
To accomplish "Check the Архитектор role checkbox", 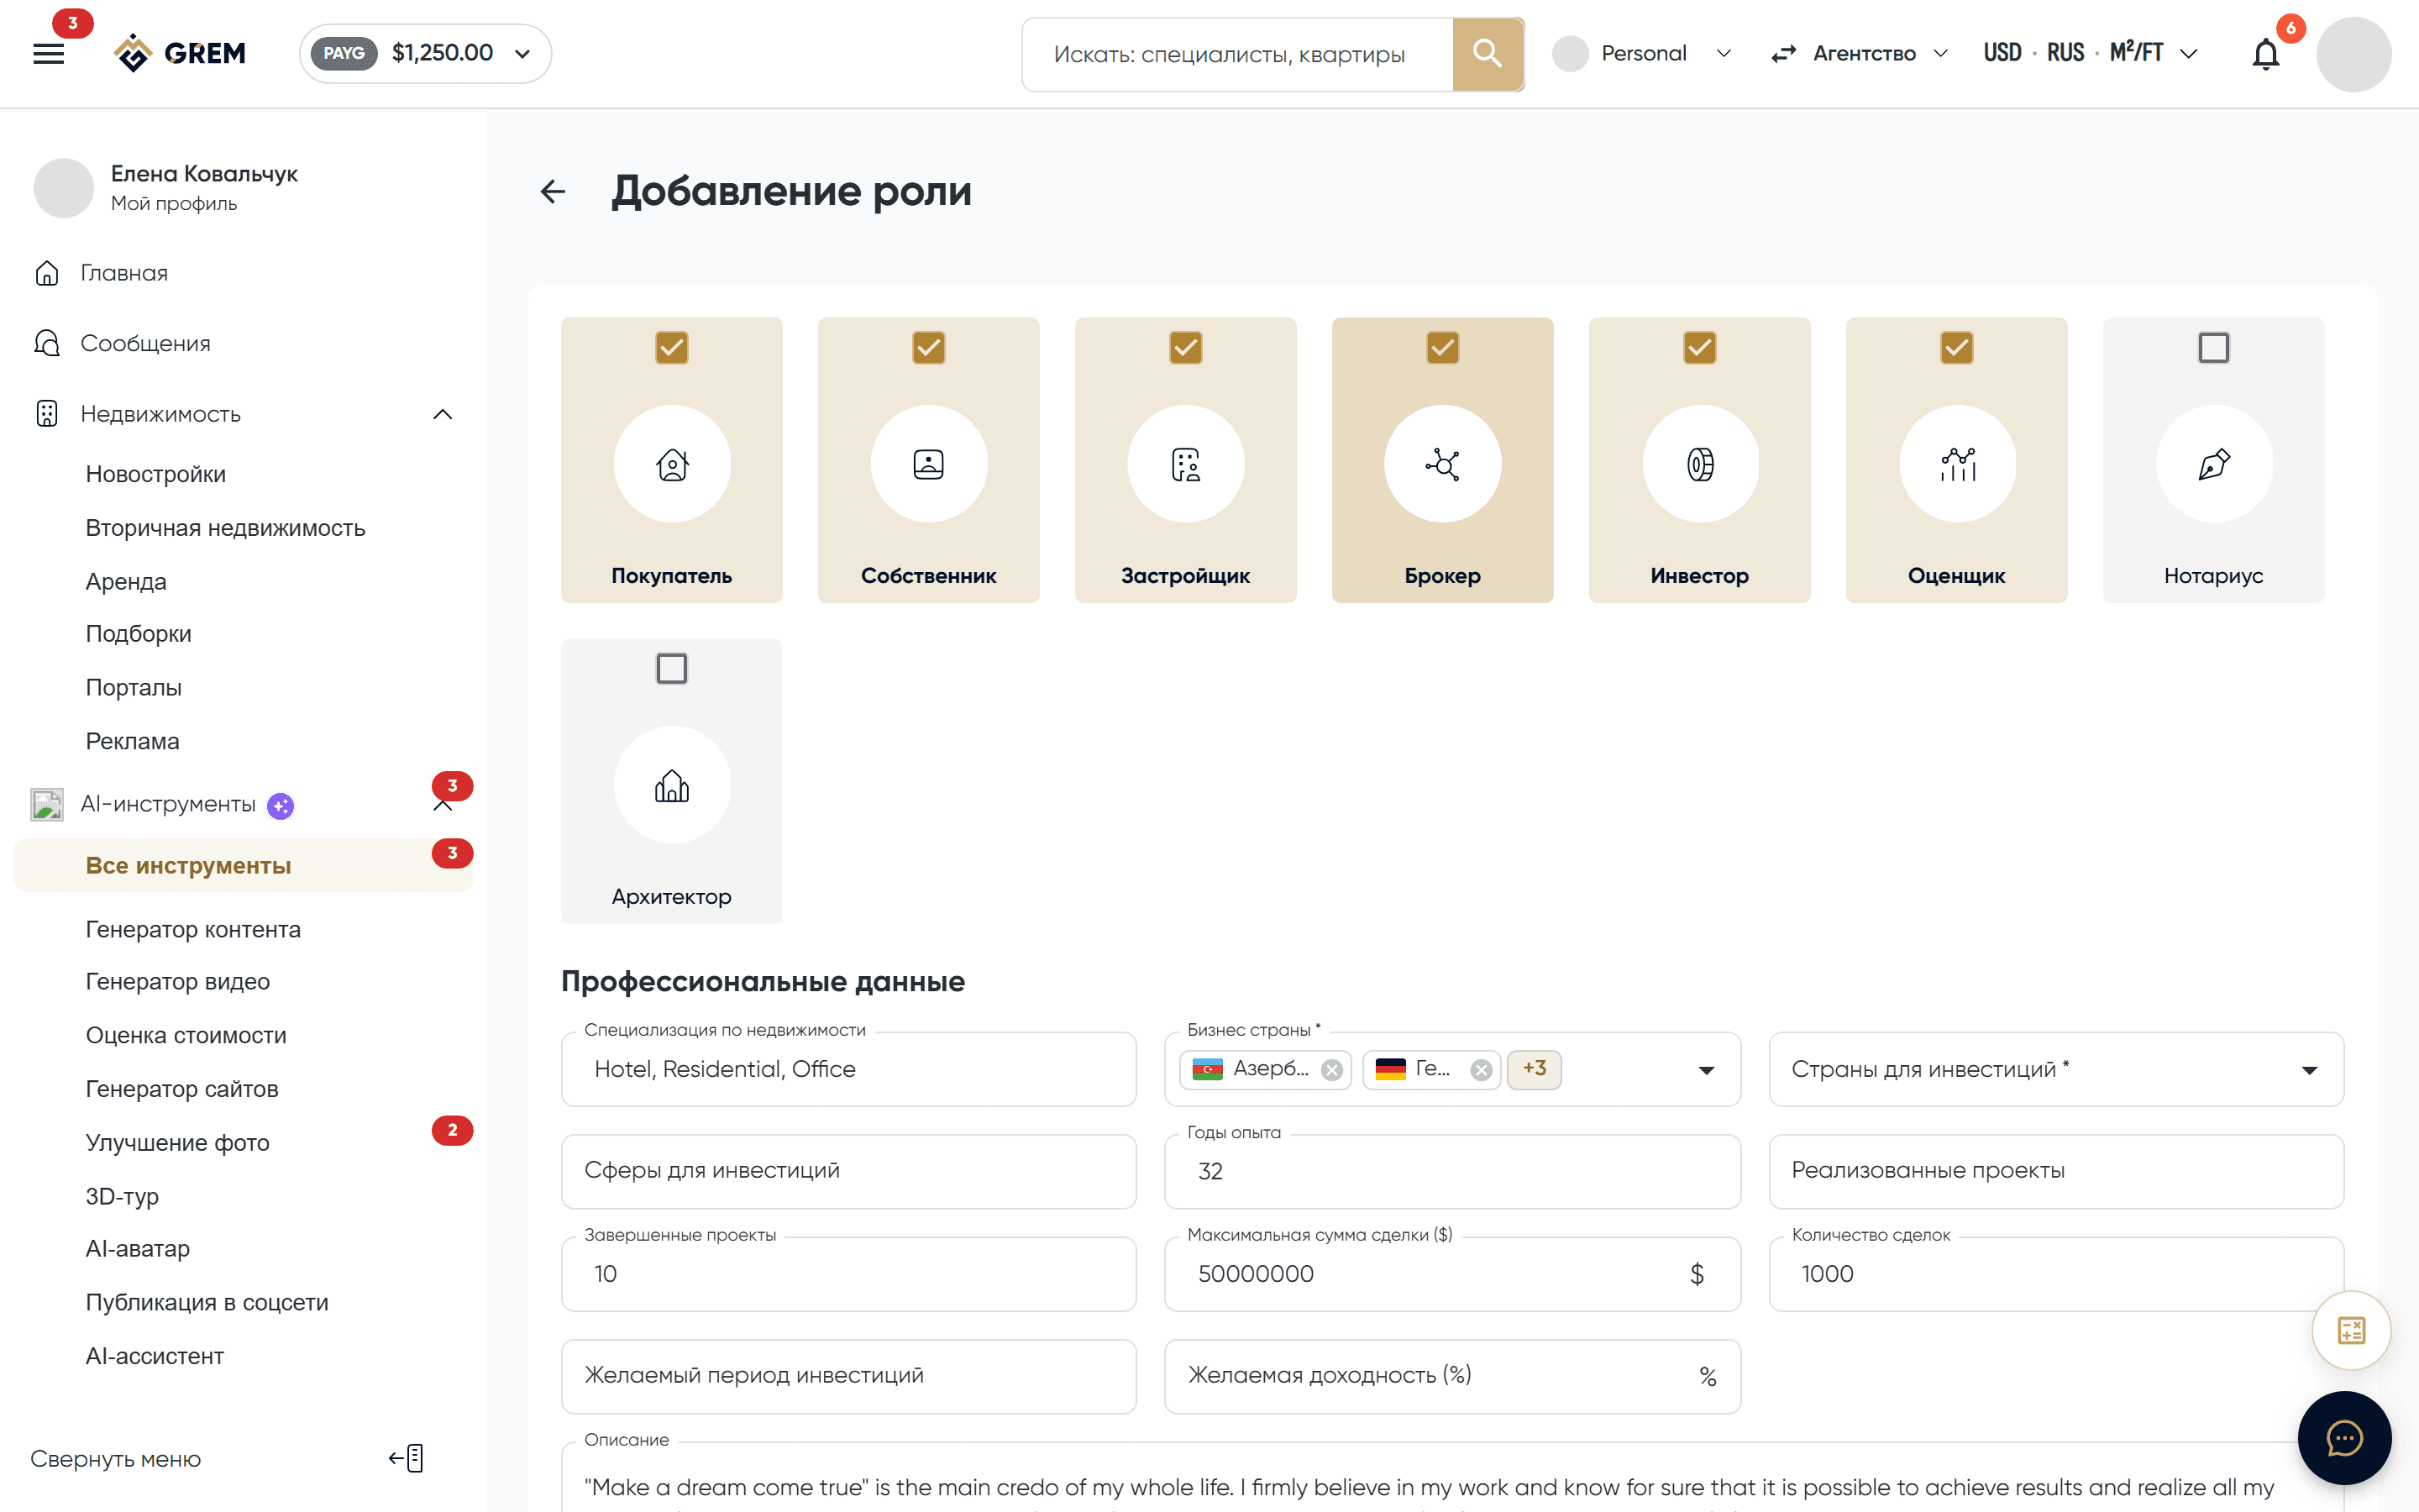I will tap(672, 668).
